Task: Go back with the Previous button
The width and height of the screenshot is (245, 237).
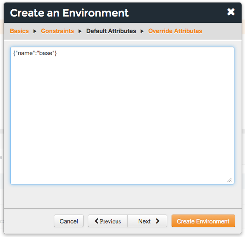Action: (108, 221)
